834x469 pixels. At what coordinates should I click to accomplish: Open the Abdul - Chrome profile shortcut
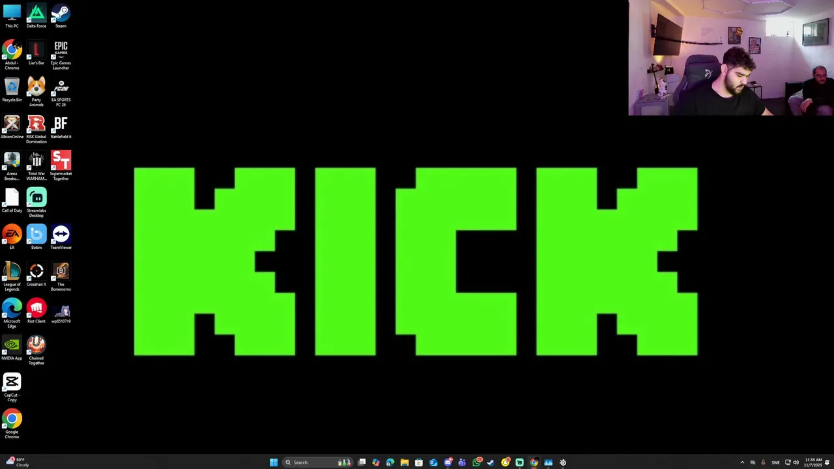pyautogui.click(x=12, y=55)
